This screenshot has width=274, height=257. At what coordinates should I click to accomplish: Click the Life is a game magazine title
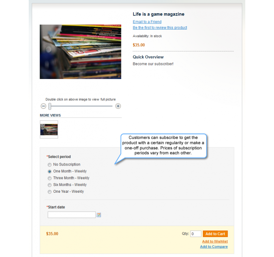pos(158,14)
